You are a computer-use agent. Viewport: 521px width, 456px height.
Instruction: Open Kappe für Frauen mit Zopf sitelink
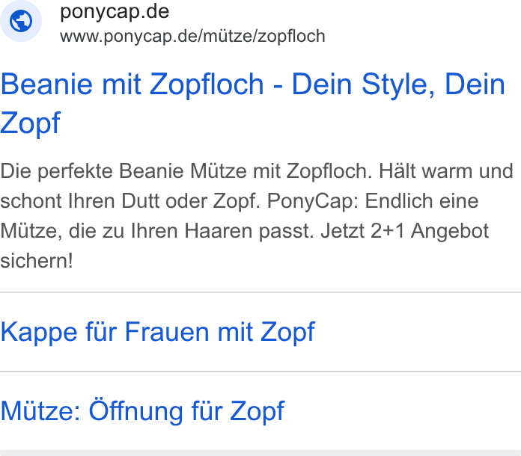[157, 332]
